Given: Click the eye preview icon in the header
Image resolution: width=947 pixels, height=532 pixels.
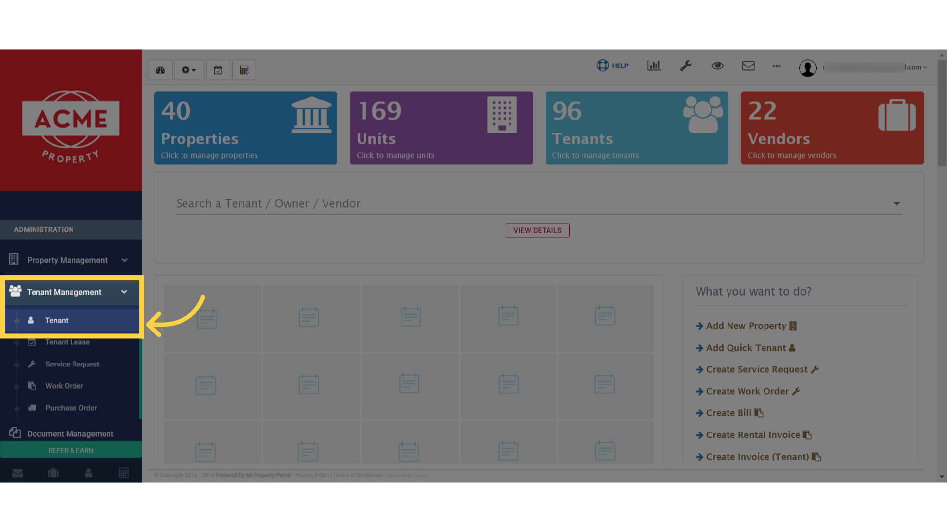Looking at the screenshot, I should (718, 66).
